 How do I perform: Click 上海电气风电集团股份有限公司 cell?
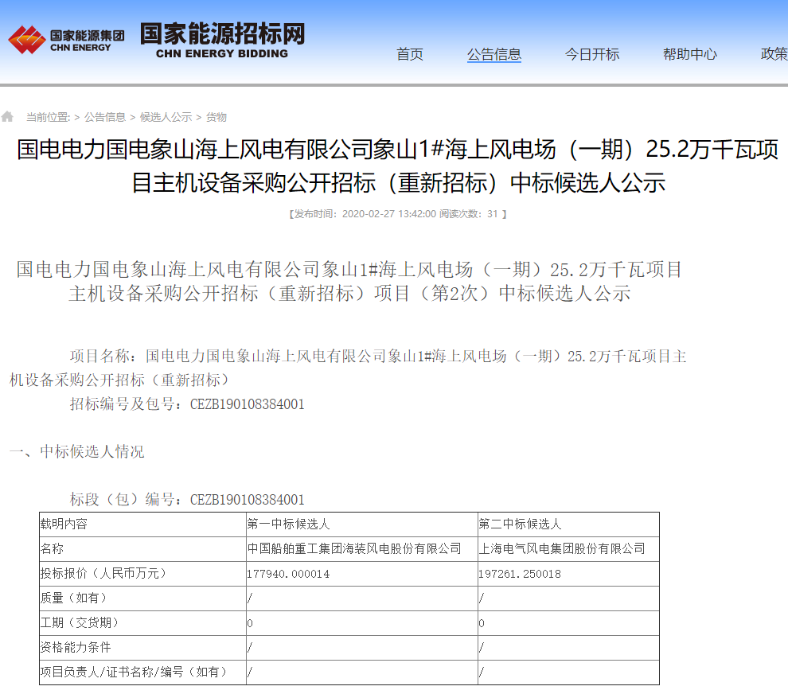coord(568,549)
